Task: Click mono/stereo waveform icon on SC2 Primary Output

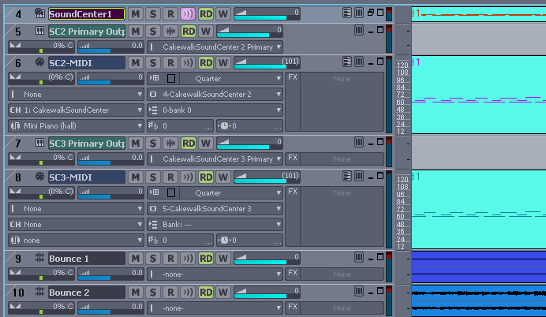Action: tap(170, 32)
